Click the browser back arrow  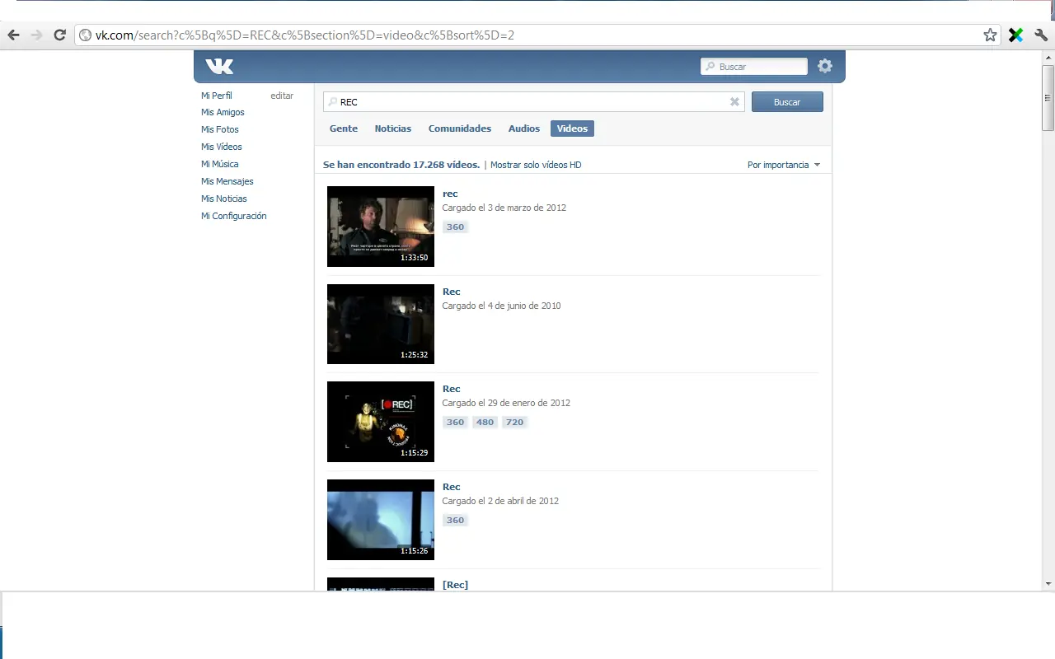point(13,35)
